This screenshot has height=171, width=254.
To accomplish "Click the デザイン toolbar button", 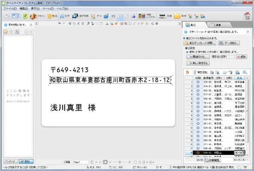I will [x=37, y=16].
